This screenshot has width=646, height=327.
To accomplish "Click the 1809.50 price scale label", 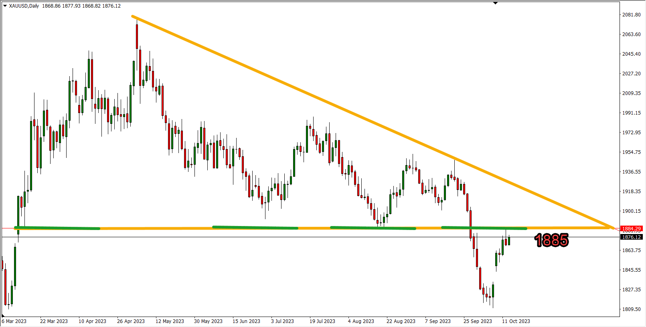I will tap(631, 309).
